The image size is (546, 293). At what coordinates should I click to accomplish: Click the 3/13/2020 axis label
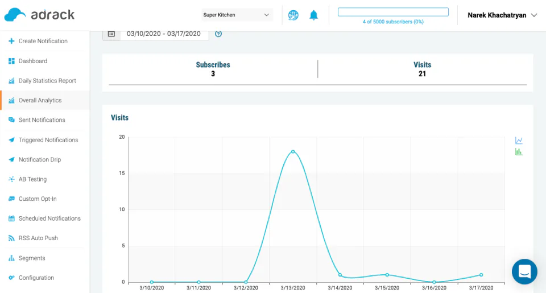pyautogui.click(x=293, y=288)
